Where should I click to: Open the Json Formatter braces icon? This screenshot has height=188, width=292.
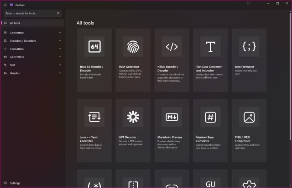(249, 46)
